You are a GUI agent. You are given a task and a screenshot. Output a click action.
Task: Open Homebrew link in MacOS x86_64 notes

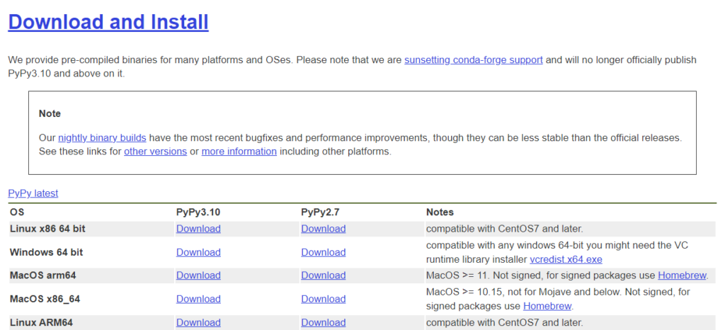point(547,306)
